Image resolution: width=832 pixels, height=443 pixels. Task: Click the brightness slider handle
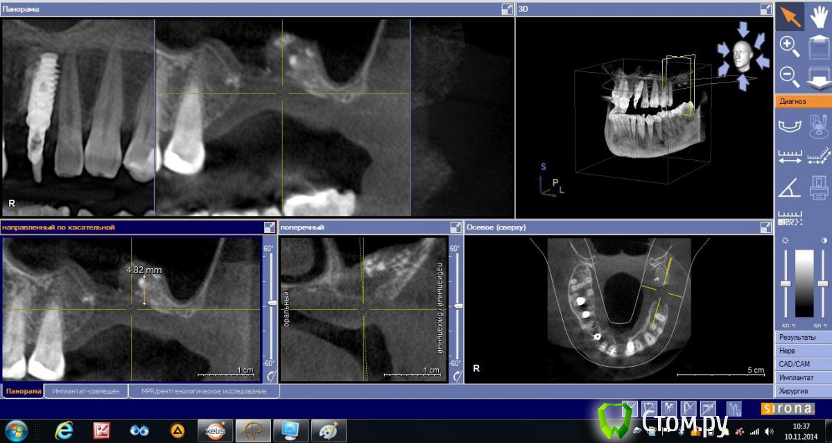pyautogui.click(x=786, y=284)
